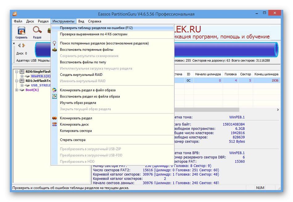293x202 pixels.
Task: Select WinPE8.1(0) partition in tree
Action: pyautogui.click(x=41, y=76)
